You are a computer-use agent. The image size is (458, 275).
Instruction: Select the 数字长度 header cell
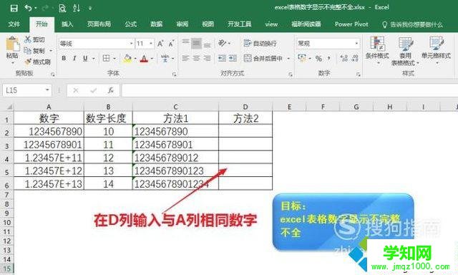point(108,118)
